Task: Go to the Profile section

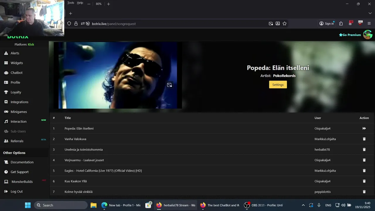Action: [15, 82]
